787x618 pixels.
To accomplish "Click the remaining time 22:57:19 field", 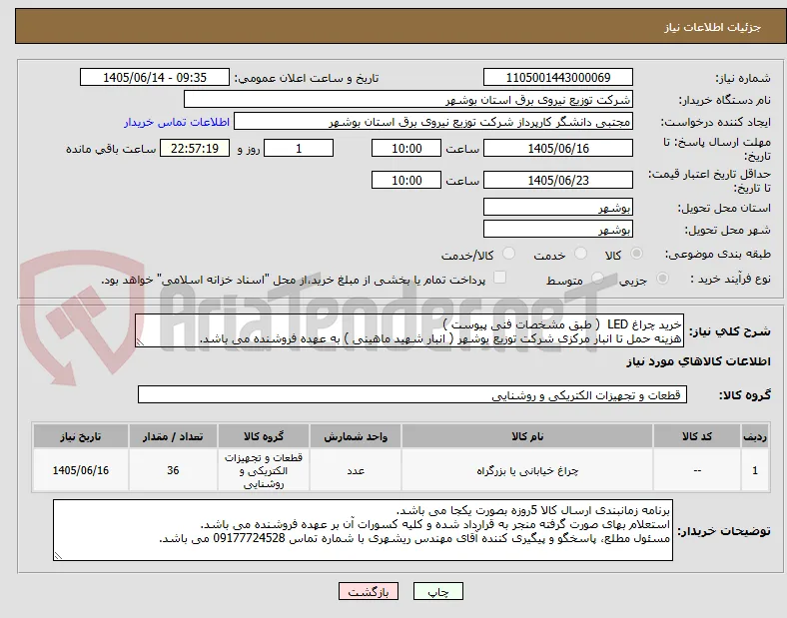I will [195, 149].
